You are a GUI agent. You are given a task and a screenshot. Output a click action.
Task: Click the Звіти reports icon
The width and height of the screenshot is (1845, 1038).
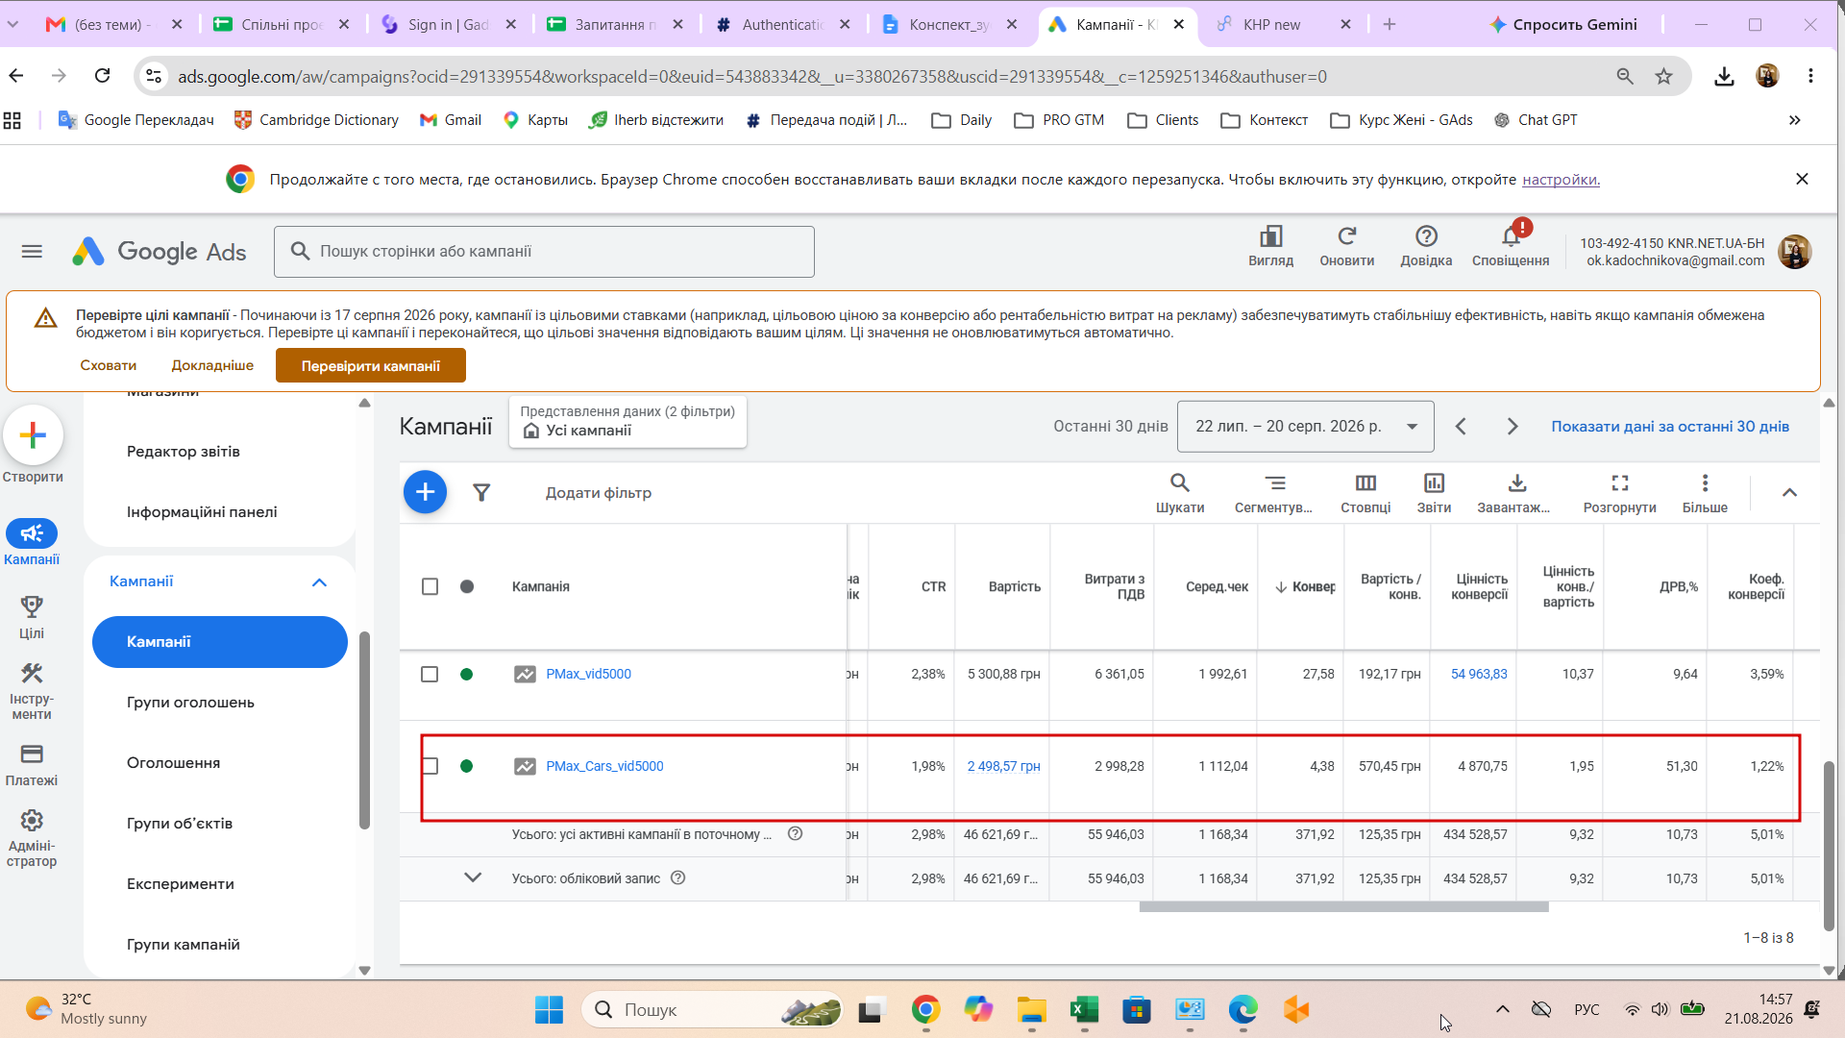click(1434, 483)
